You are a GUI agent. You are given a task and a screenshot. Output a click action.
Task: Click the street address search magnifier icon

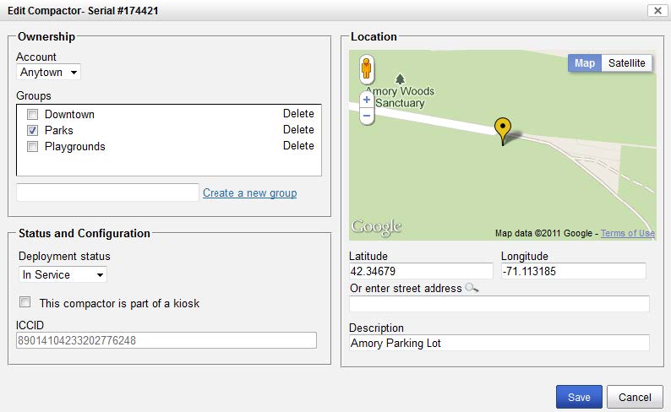pyautogui.click(x=471, y=289)
